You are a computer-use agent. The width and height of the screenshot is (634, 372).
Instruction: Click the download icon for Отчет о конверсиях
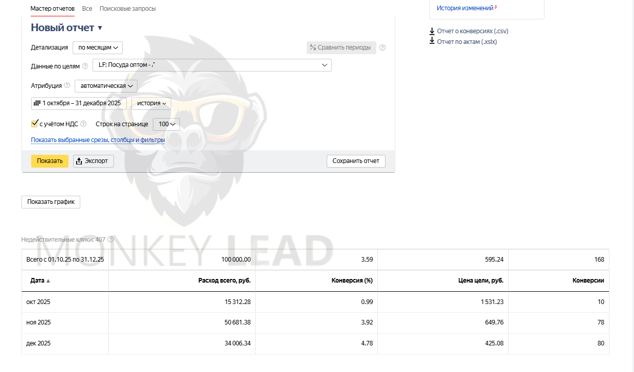coord(432,31)
